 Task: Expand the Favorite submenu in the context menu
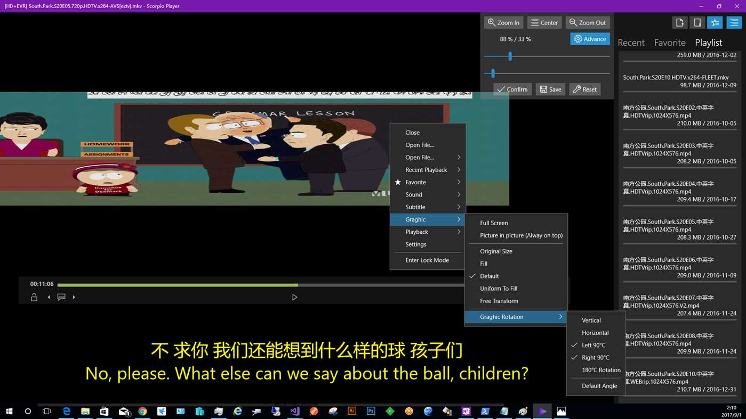[428, 182]
